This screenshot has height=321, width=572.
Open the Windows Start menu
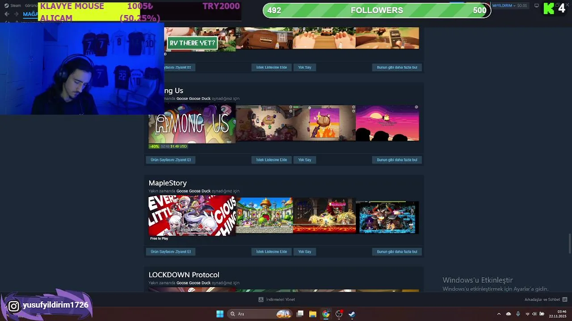point(220,314)
